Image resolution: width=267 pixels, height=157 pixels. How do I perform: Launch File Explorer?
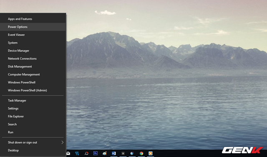point(33,116)
